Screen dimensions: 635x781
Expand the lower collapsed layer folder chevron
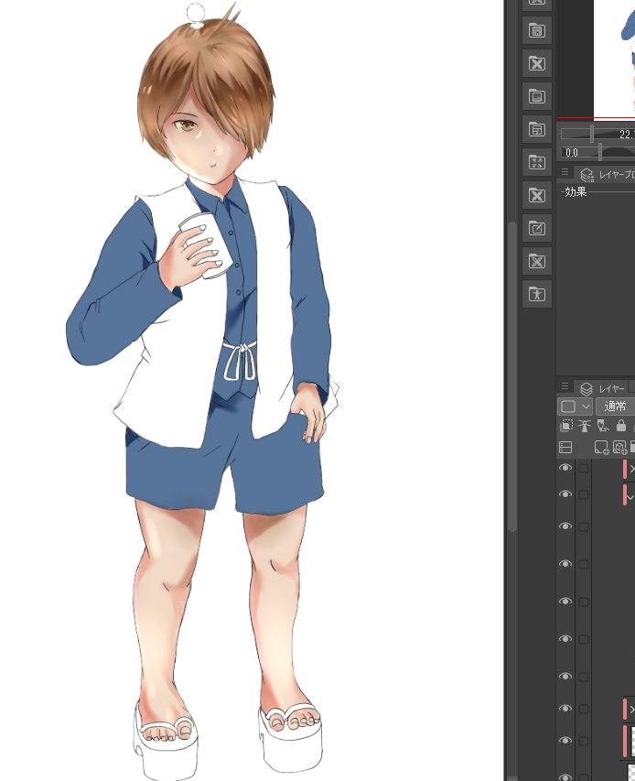pos(632,710)
